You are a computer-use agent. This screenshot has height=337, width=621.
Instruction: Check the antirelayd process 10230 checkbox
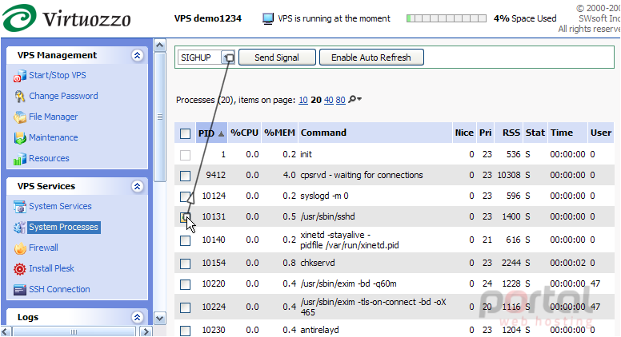coord(185,331)
